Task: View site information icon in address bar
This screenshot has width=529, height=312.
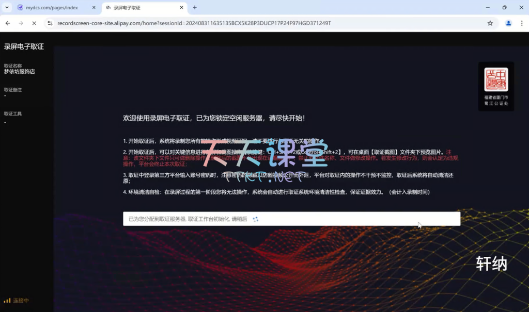Action: [50, 23]
